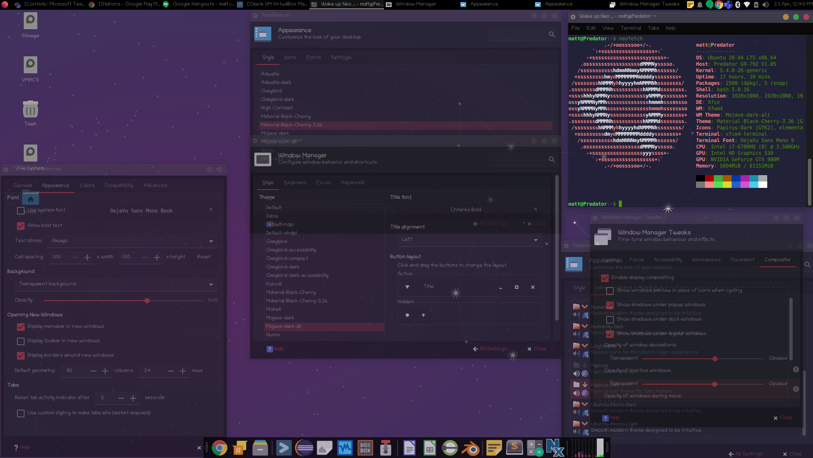Open the Tabs menu in terminal menubar

click(653, 28)
